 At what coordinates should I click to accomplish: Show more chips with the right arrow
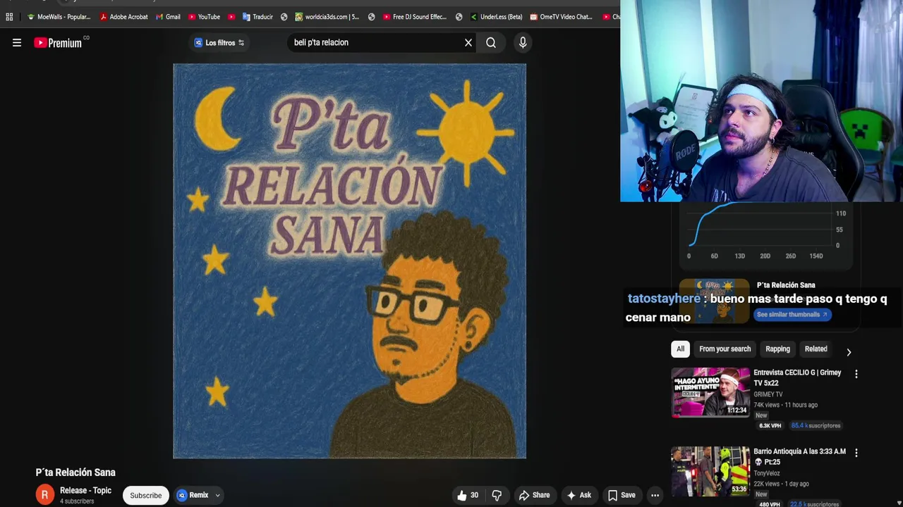click(x=849, y=351)
